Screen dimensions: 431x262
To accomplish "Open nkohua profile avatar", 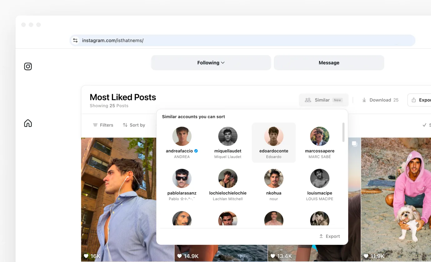I will point(274,178).
